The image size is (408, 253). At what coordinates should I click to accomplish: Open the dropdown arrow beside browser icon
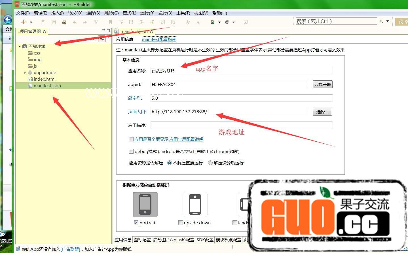coord(234,22)
